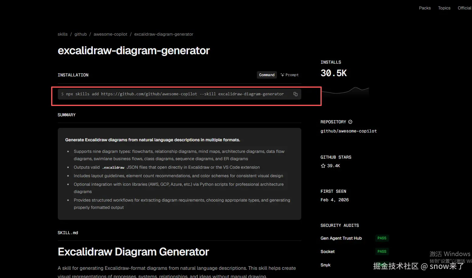Click the "Includes layout guidelines" bullet
Screen dimensions: 472x278
pos(178,176)
